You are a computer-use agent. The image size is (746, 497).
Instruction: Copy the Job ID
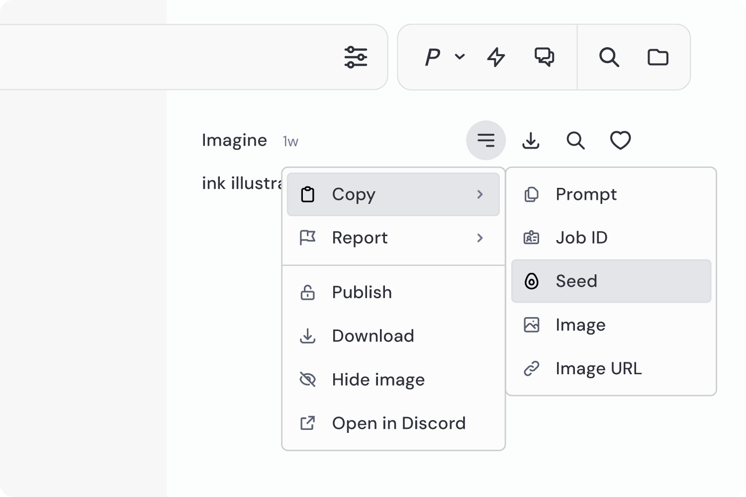click(x=582, y=238)
